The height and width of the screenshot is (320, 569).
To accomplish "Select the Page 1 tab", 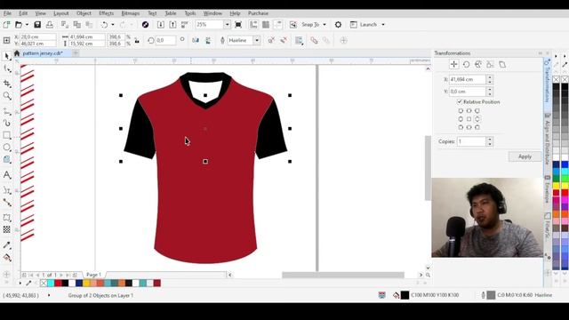I will point(93,275).
